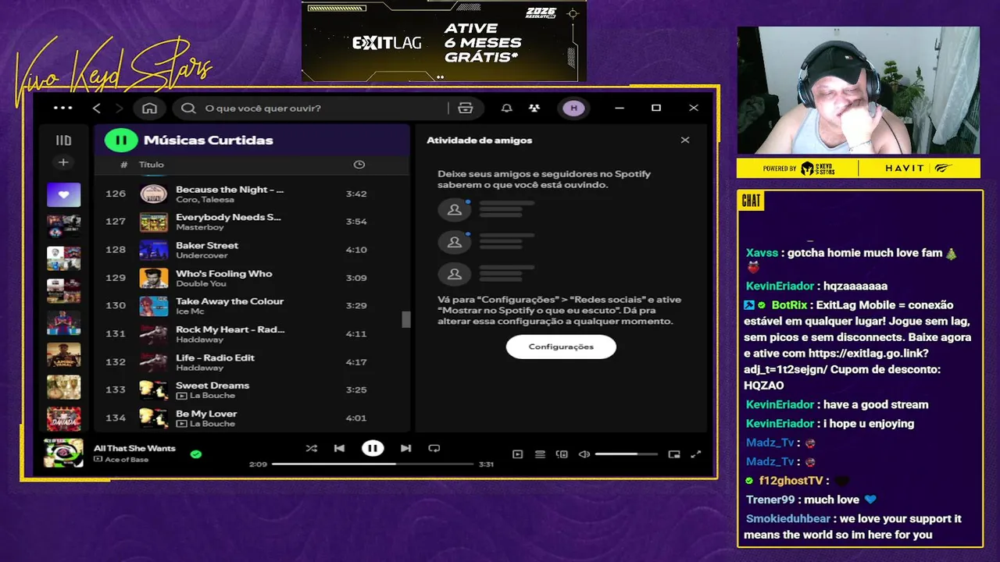Open Friend Activity icon in top bar
Viewport: 1000px width, 562px height.
[534, 108]
